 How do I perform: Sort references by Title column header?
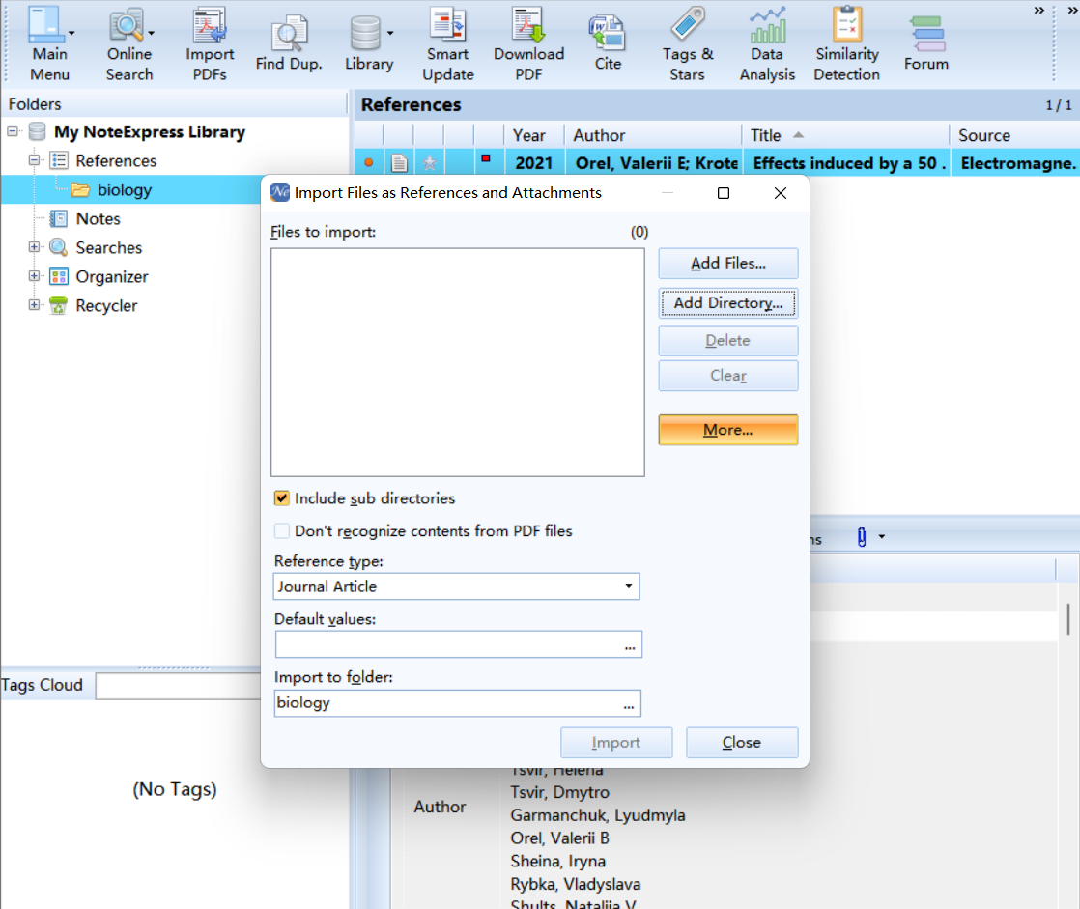(x=845, y=135)
